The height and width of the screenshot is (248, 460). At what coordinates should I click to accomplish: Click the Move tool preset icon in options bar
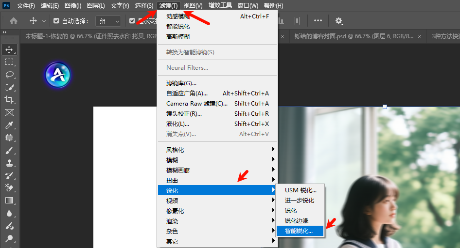click(33, 21)
